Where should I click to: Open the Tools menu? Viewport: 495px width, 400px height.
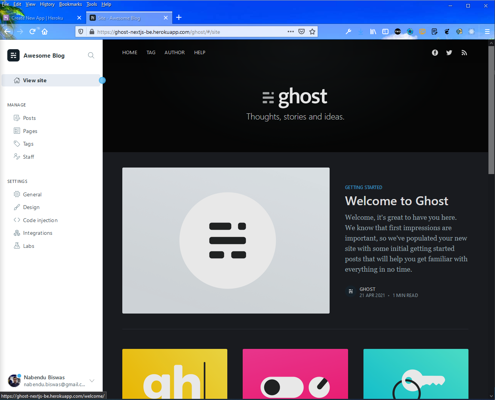(92, 4)
